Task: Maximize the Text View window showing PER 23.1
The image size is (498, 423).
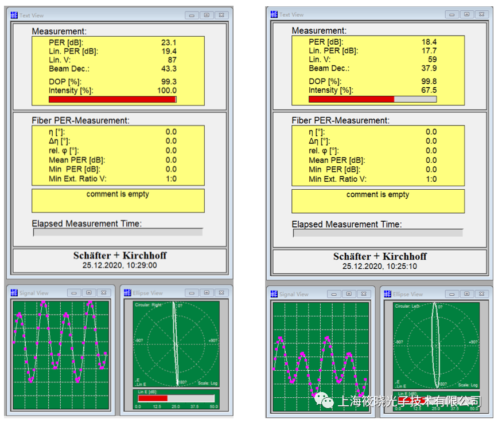Action: coord(207,15)
